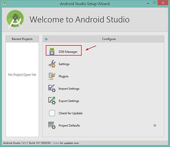Click the SDK Manager Android download icon
This screenshot has width=170, height=147.
52,51
